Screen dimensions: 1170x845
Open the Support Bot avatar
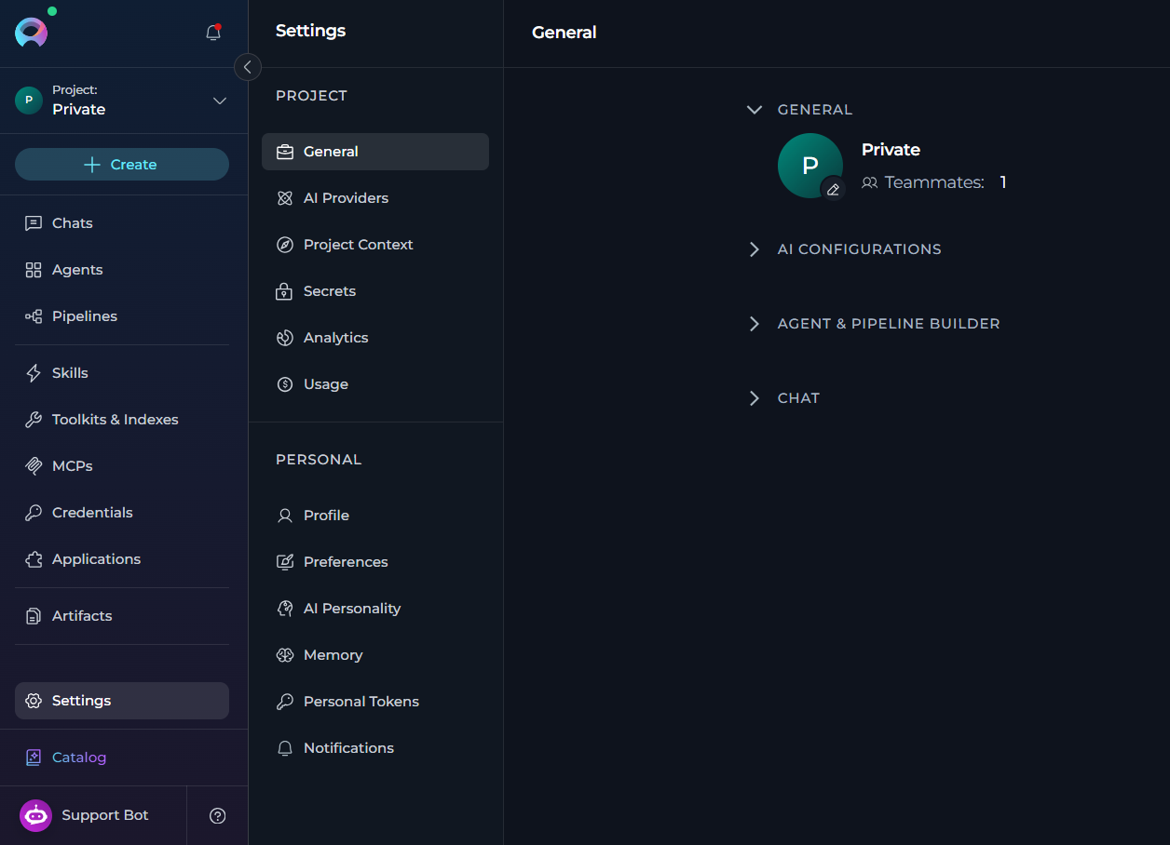(35, 815)
